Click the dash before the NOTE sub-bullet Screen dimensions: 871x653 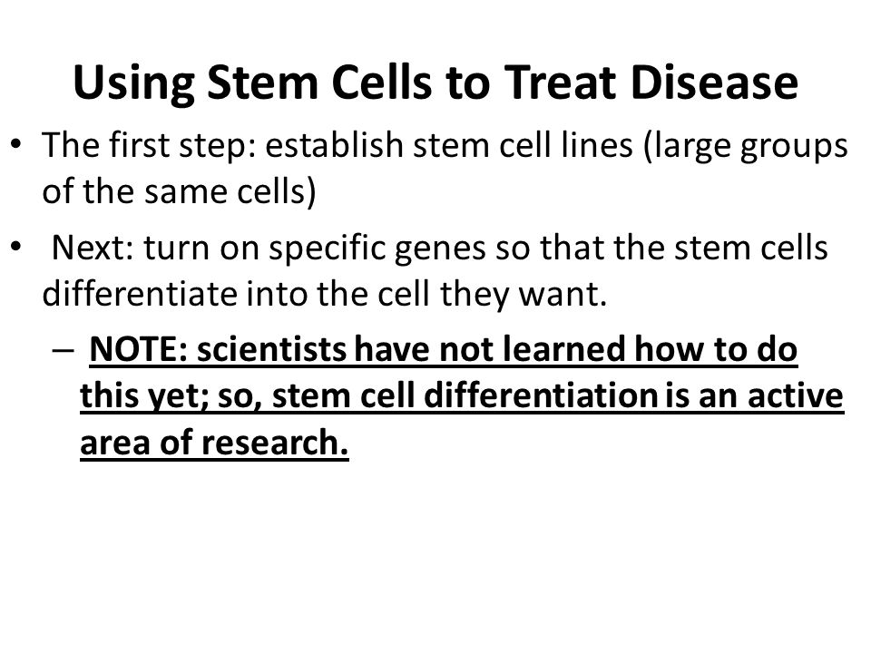[63, 350]
